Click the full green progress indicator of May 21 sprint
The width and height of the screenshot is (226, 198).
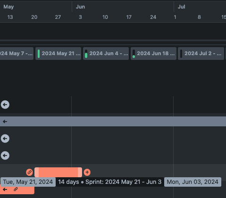39,54
